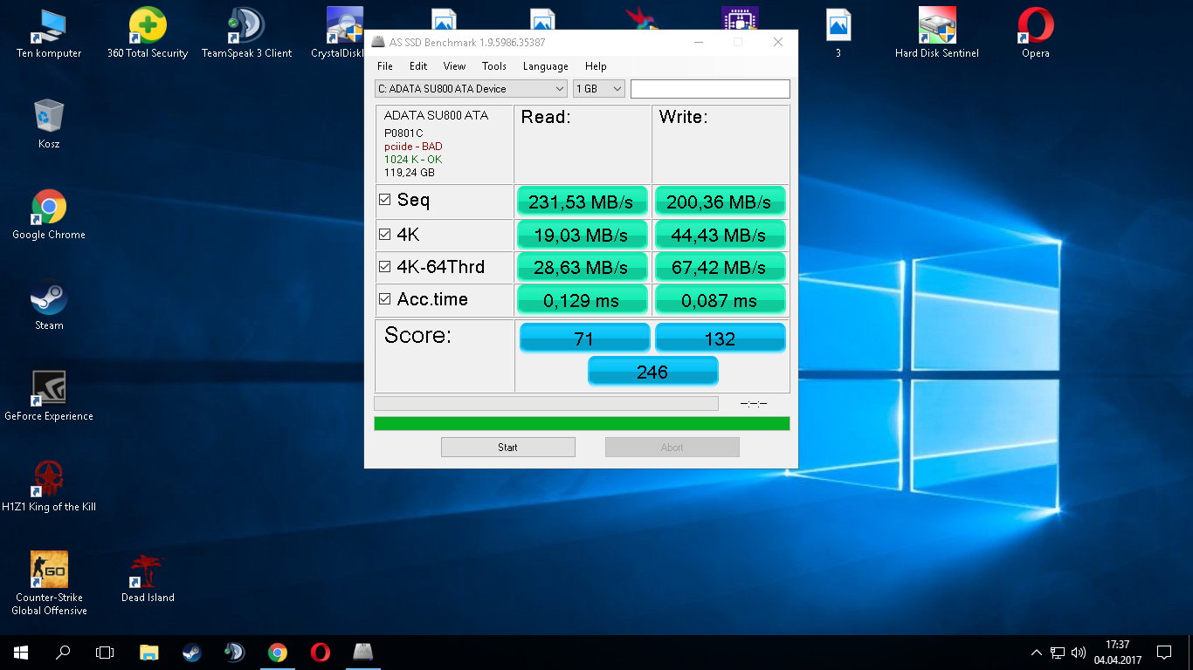Screen dimensions: 1193x670
Task: Open Task View on the taskbar
Action: (x=105, y=653)
